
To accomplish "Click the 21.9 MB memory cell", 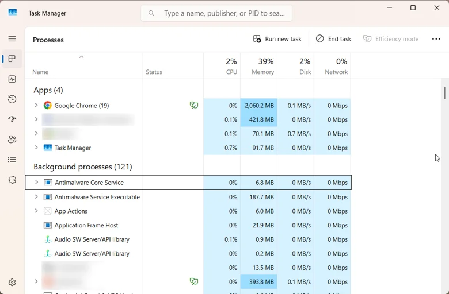I will (x=259, y=225).
